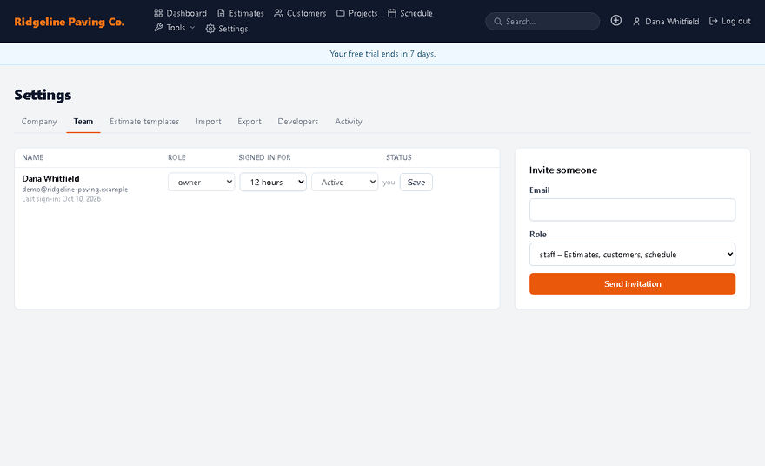Image resolution: width=765 pixels, height=466 pixels.
Task: Open Dashboard from the nav
Action: 181,13
